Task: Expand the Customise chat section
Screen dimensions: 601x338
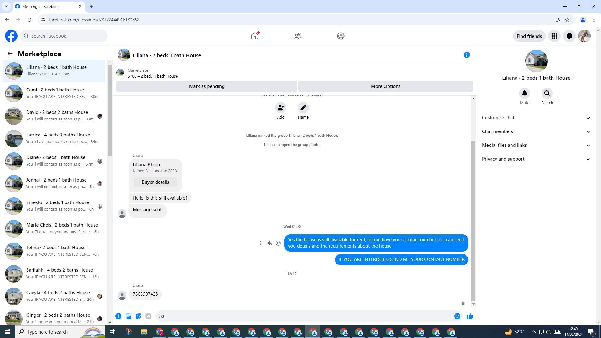Action: pyautogui.click(x=536, y=118)
